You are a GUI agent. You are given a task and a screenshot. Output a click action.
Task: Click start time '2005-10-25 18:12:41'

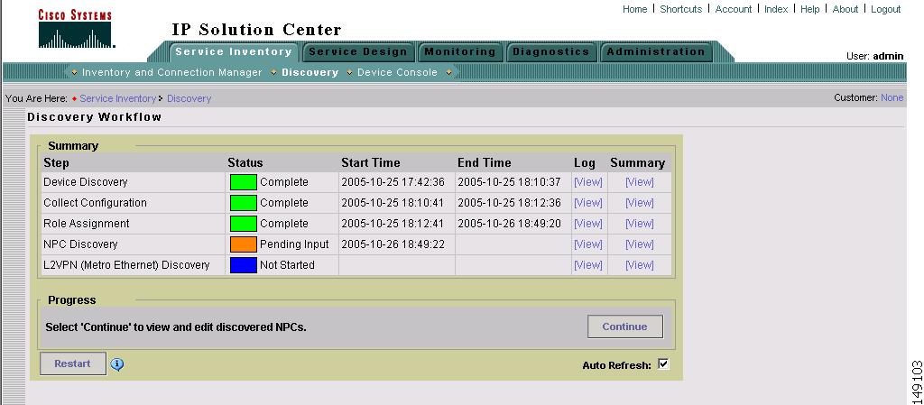coord(393,224)
